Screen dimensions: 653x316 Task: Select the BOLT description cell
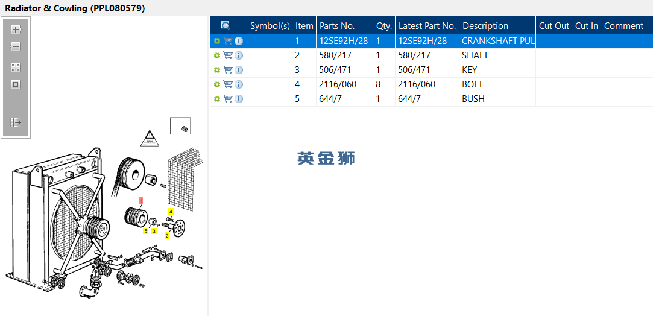coord(497,84)
